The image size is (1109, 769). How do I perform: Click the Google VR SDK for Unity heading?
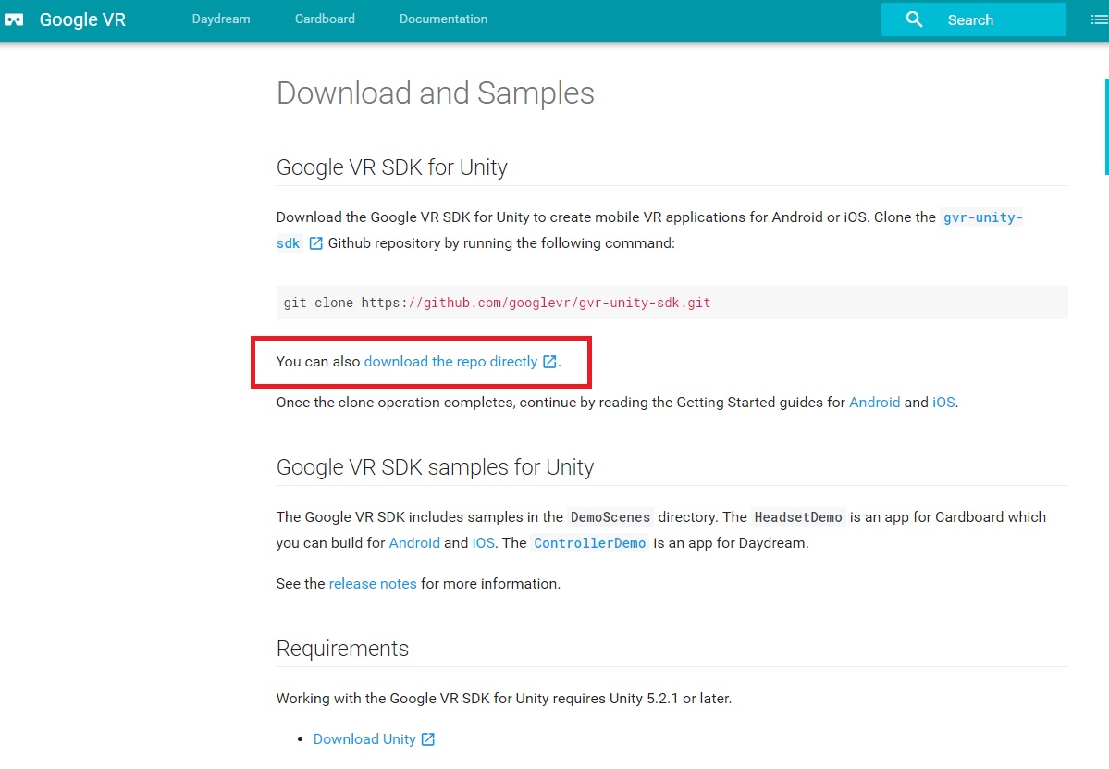coord(392,167)
